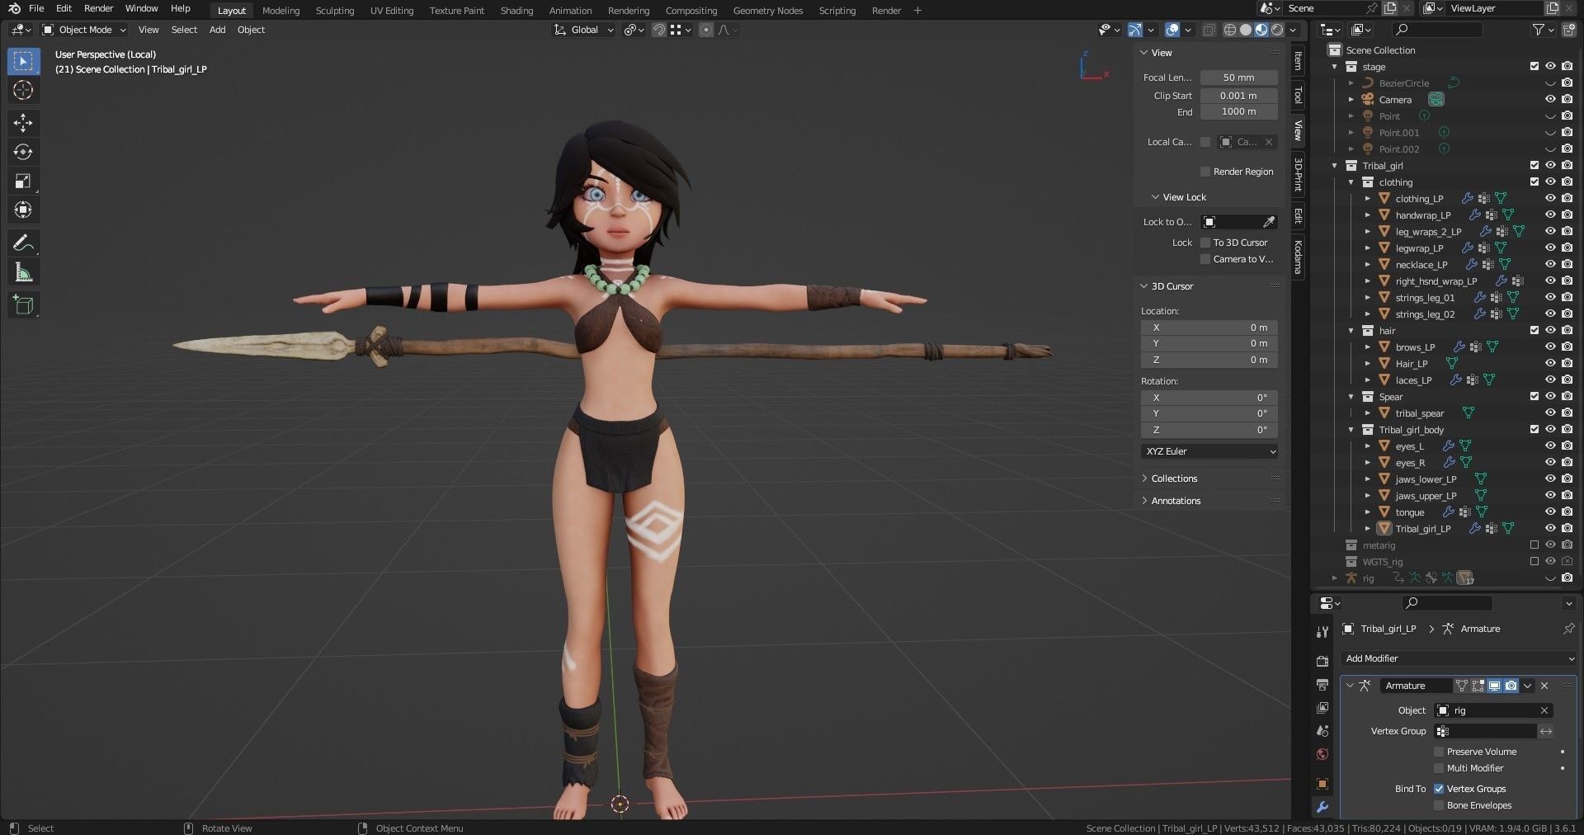Screen dimensions: 1584x835
Task: Open the Active Tool properties tab
Action: point(1322,632)
